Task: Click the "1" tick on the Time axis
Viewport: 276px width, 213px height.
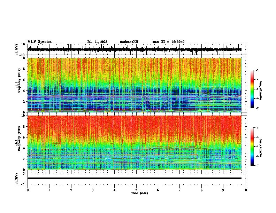Action: 49,190
